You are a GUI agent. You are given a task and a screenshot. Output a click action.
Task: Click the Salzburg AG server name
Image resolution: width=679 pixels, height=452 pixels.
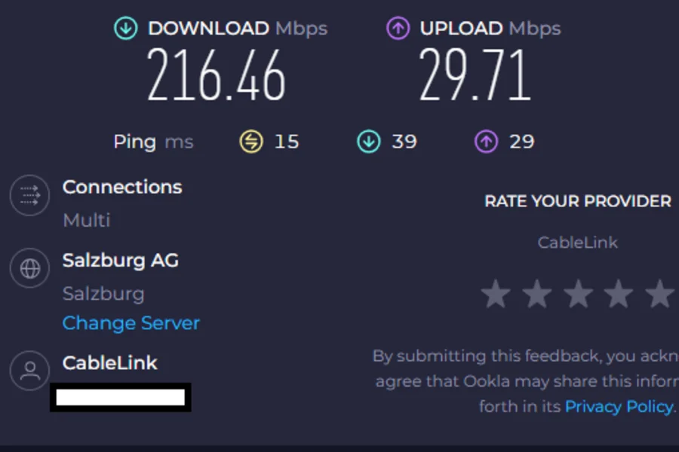(120, 261)
